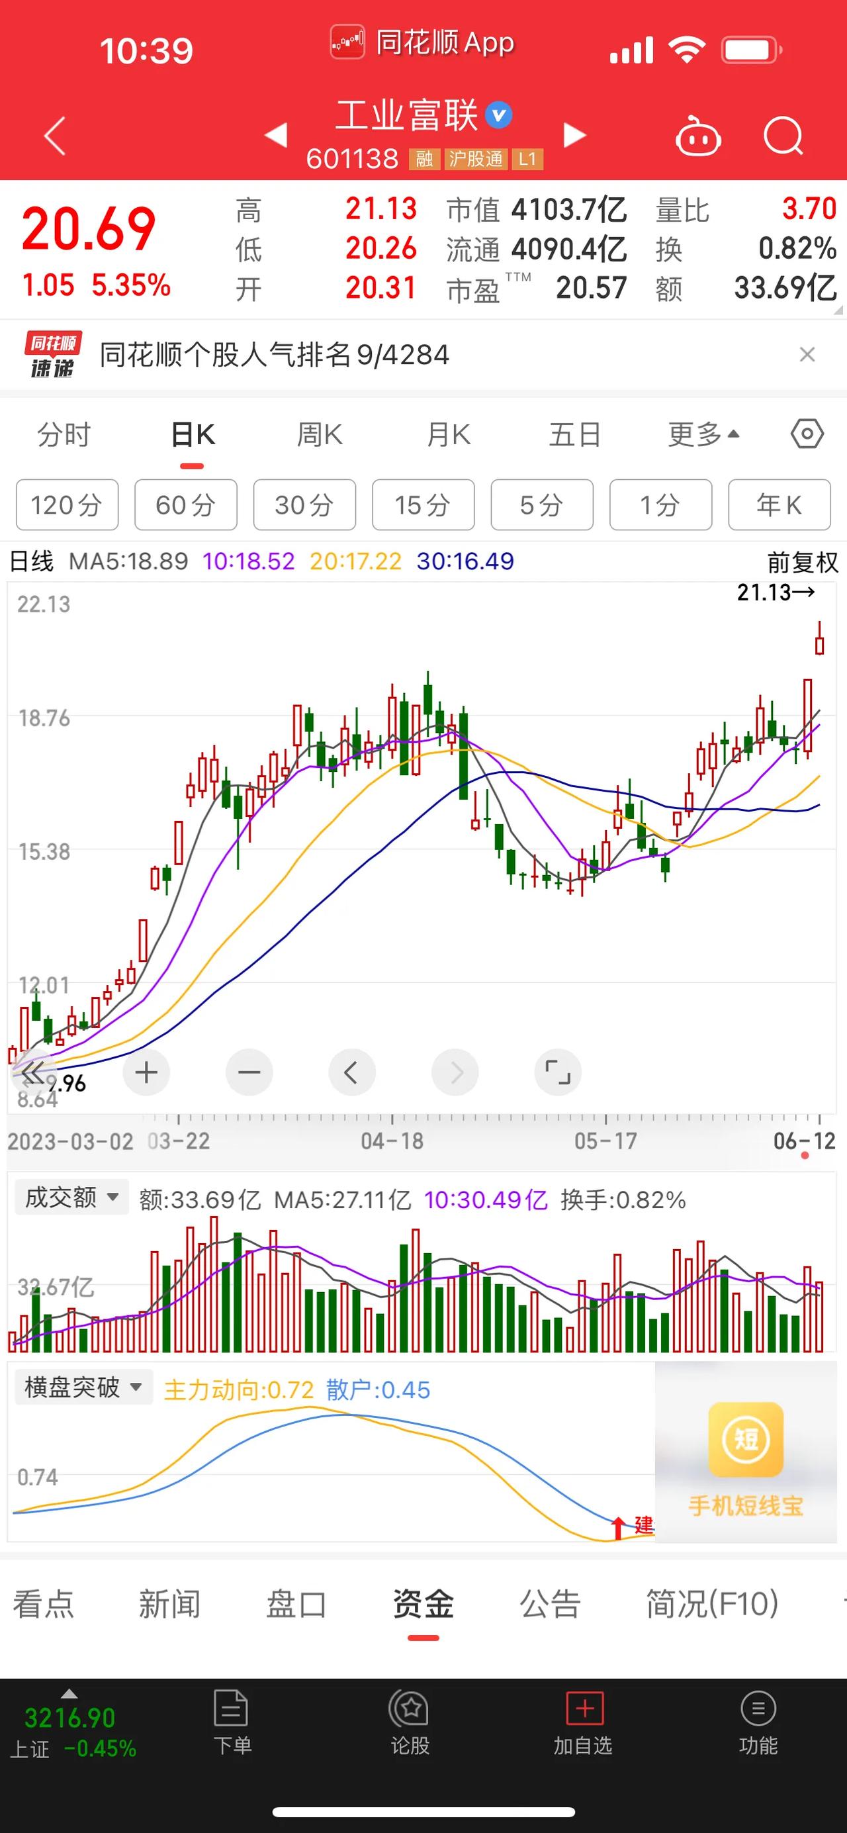Select 5分 period button

tap(542, 504)
